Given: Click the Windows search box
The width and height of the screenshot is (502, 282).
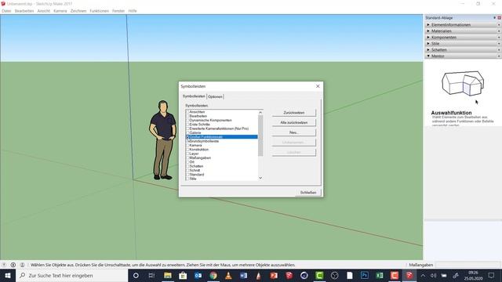Looking at the screenshot, I should (71, 275).
